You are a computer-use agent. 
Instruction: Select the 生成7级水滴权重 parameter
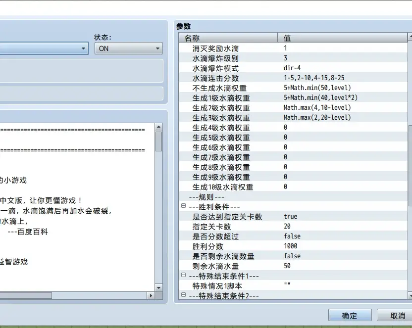221,157
